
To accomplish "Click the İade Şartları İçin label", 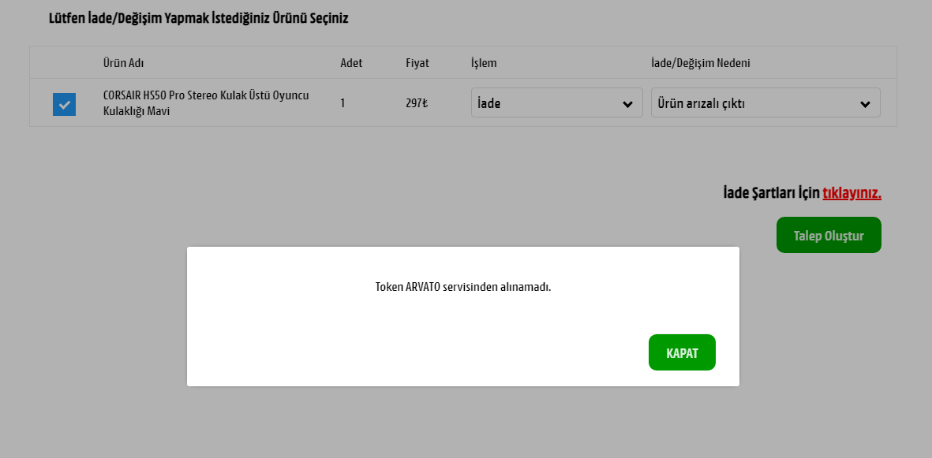I will click(771, 193).
